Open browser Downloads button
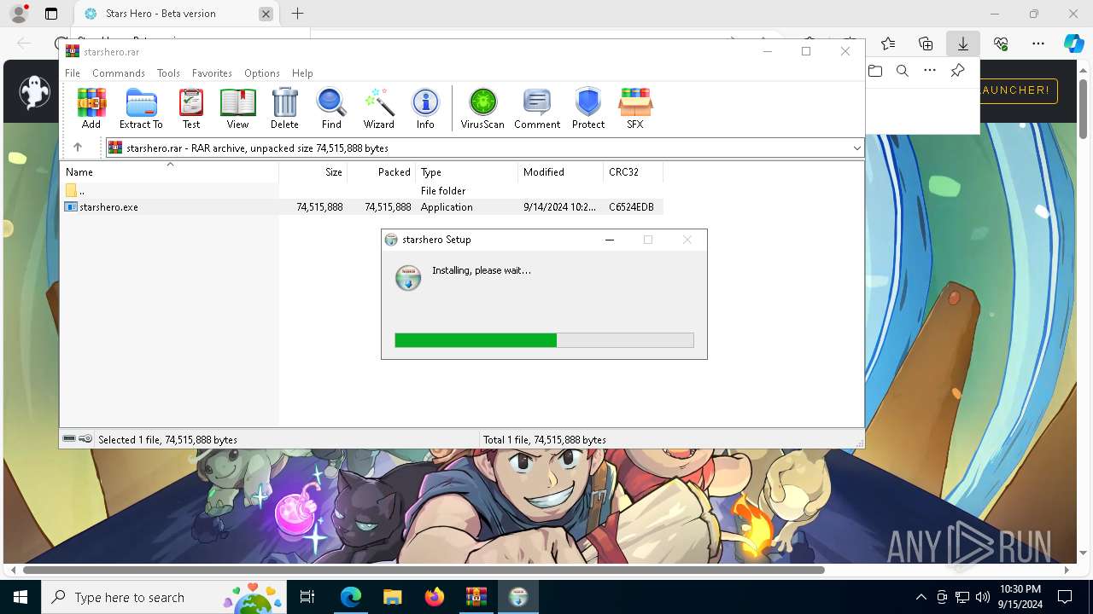 [x=963, y=43]
